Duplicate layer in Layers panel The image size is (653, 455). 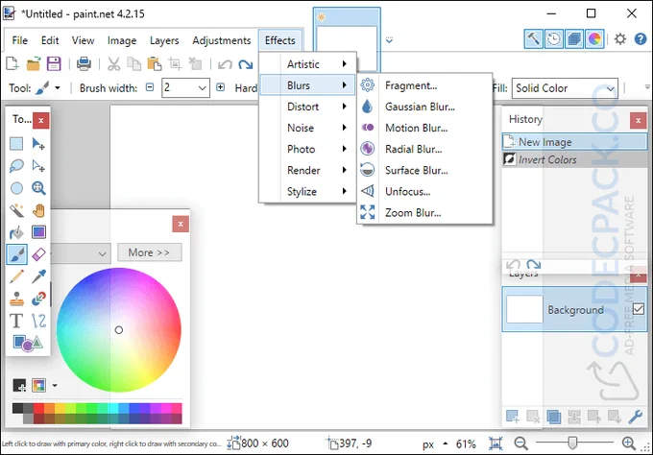tap(553, 416)
